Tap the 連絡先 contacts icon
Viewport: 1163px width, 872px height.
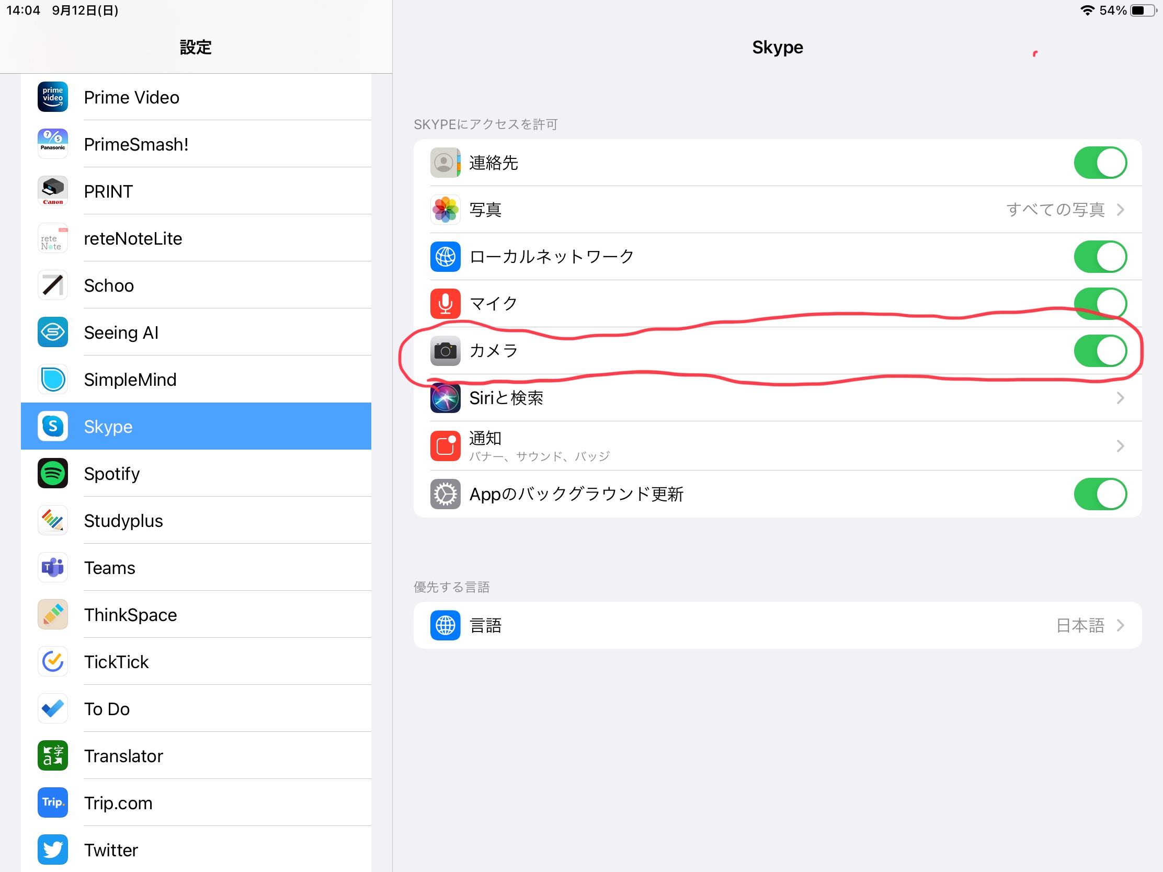pos(446,163)
